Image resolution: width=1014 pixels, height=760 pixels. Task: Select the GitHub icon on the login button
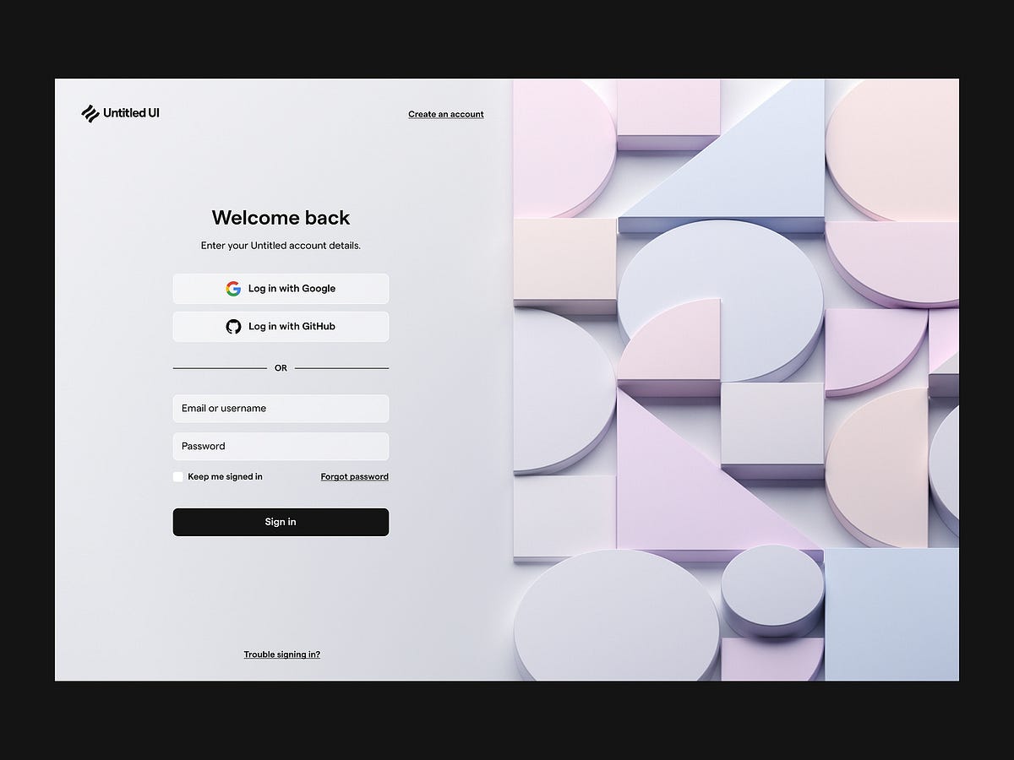234,326
